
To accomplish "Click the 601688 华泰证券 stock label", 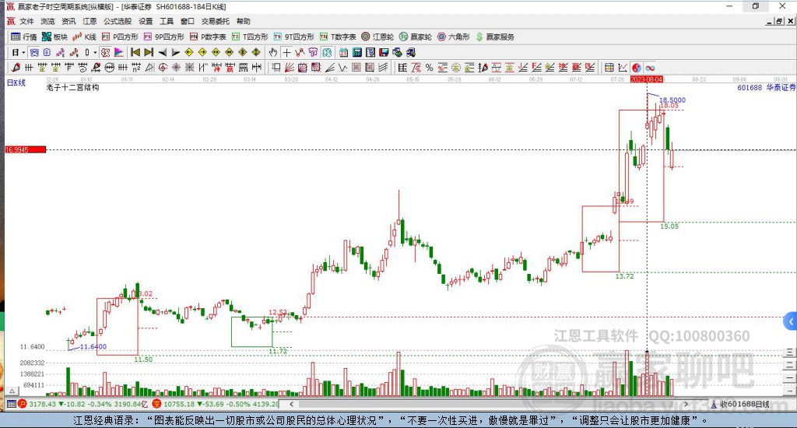I will pyautogui.click(x=766, y=87).
